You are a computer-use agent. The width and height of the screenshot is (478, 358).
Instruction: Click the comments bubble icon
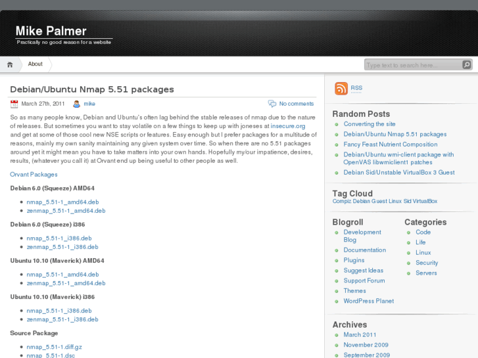[x=272, y=104]
